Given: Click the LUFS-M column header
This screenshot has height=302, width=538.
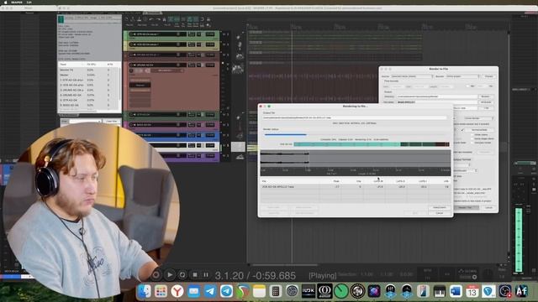Looking at the screenshot, I should (378, 181).
